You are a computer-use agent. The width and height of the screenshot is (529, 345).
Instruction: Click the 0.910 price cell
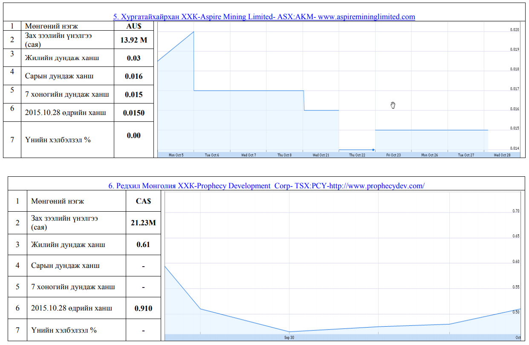(x=143, y=308)
